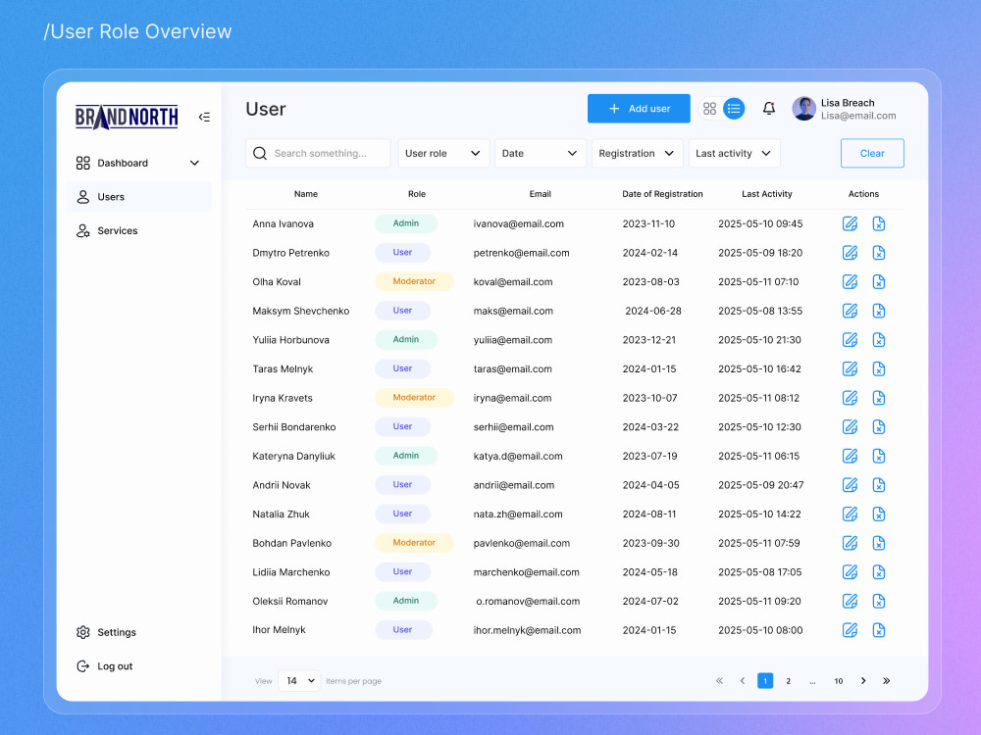Delete Natalia Zhuk's record
Screen dimensions: 981x735
(878, 514)
